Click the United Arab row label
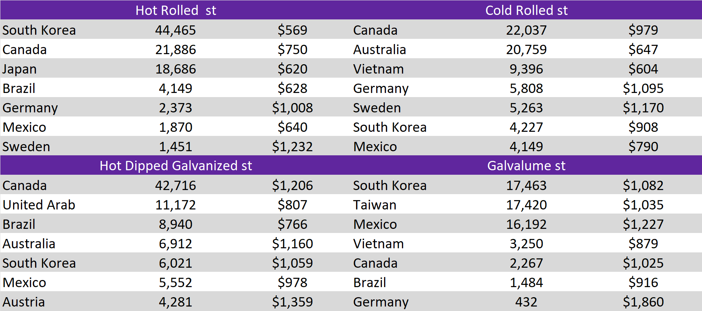Image resolution: width=702 pixels, height=311 pixels. click(39, 205)
